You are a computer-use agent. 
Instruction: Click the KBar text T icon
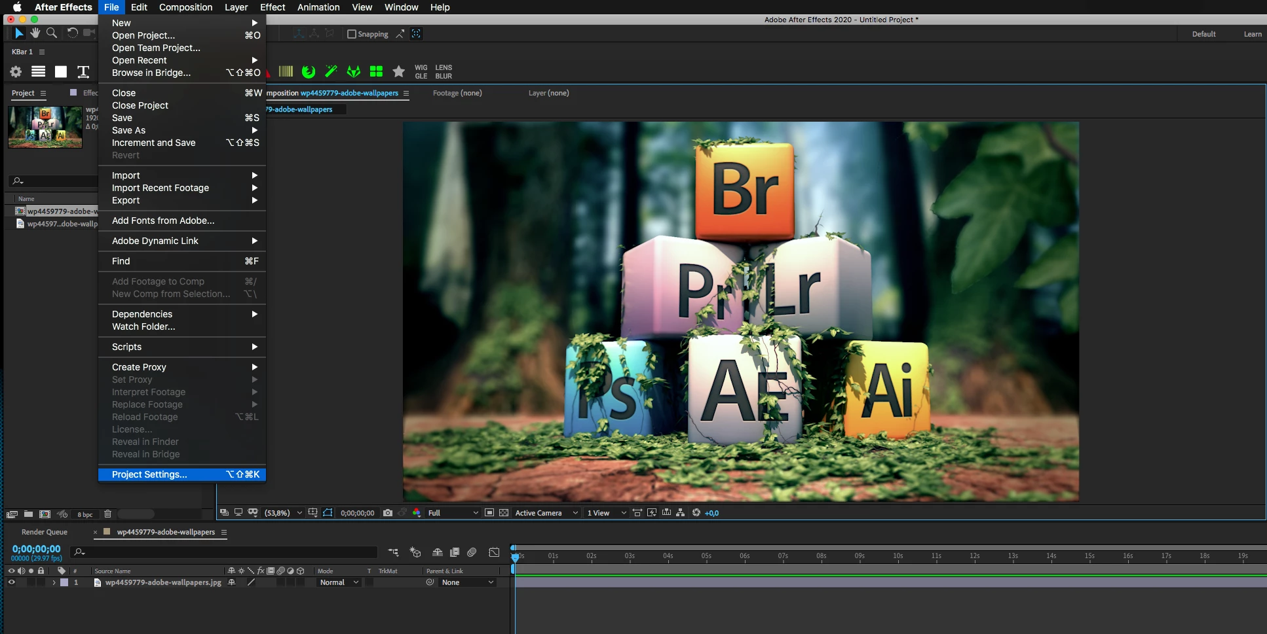(83, 72)
